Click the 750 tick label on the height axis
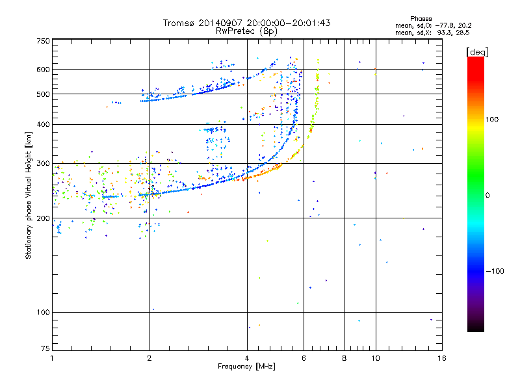 pos(43,41)
